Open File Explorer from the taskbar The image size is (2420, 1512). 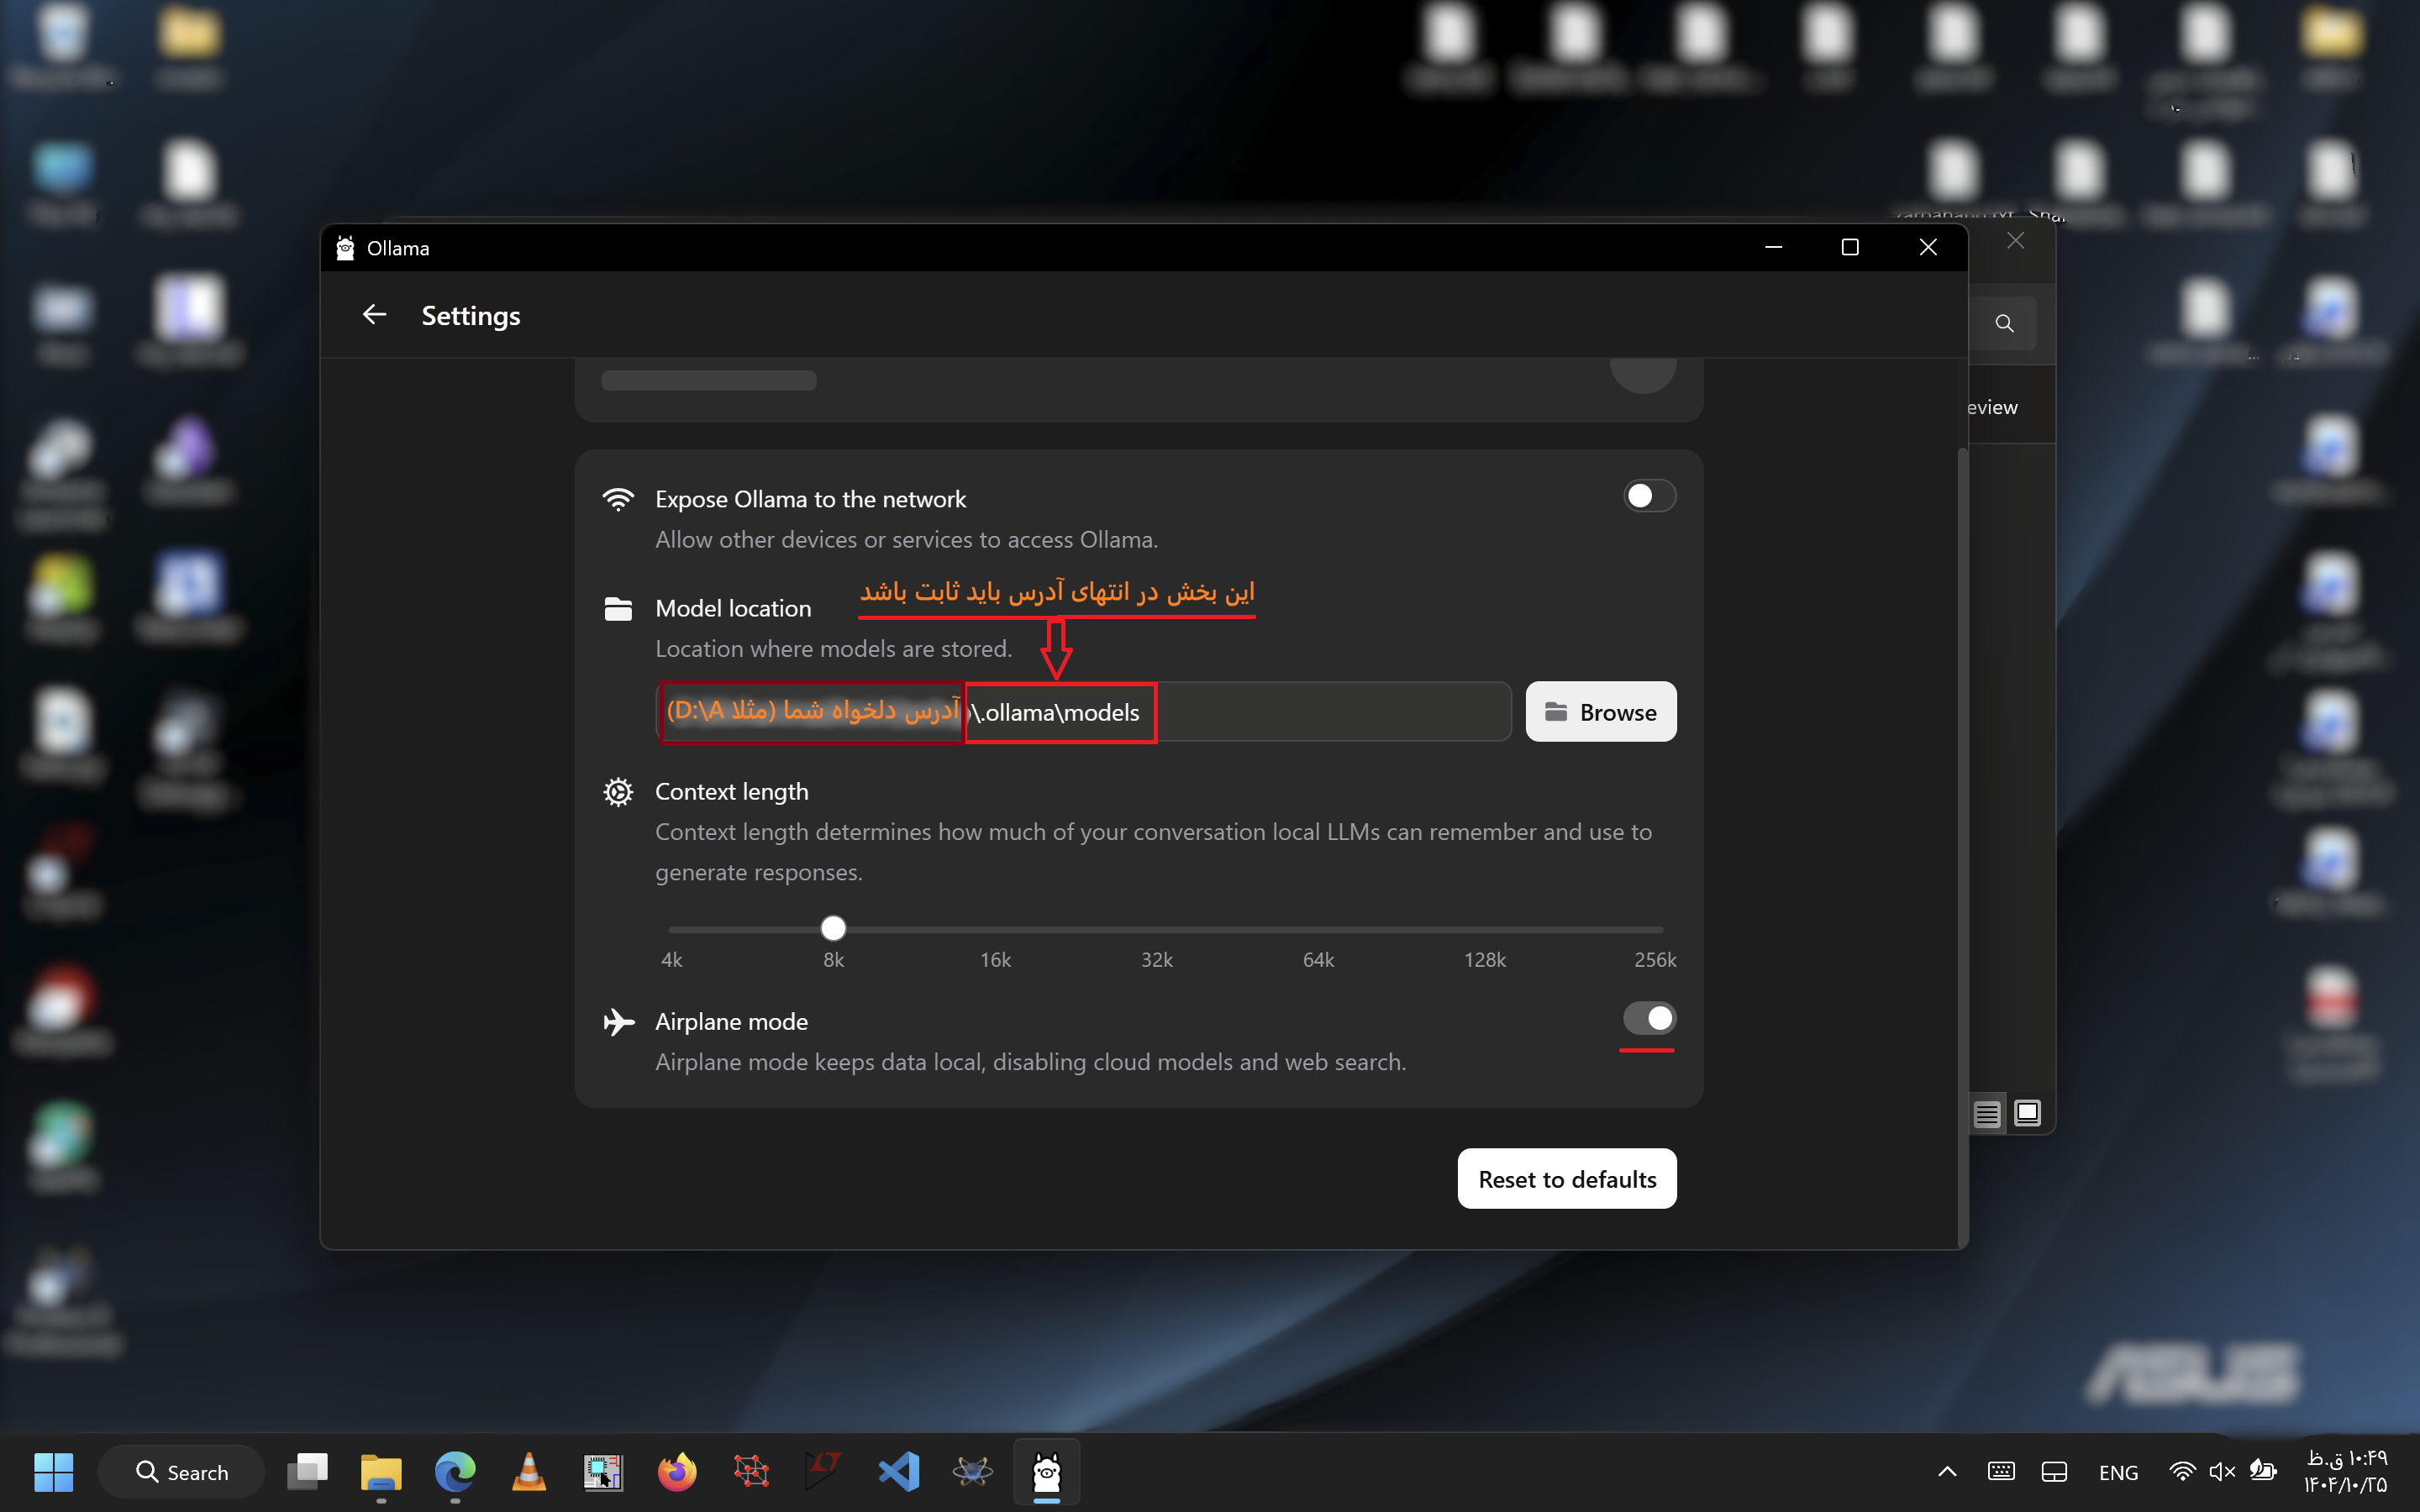(x=381, y=1471)
